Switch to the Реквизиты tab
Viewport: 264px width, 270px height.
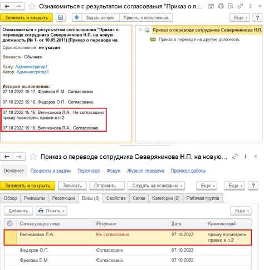[x=35, y=198]
